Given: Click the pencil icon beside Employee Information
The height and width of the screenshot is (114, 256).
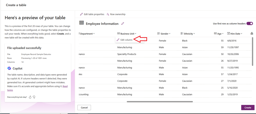Looking at the screenshot, I should click(x=123, y=24).
